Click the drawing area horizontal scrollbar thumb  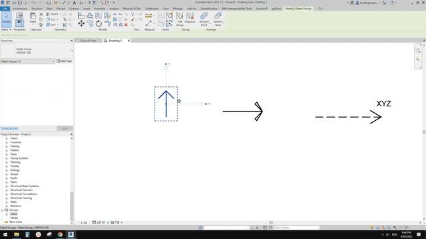(x=271, y=222)
